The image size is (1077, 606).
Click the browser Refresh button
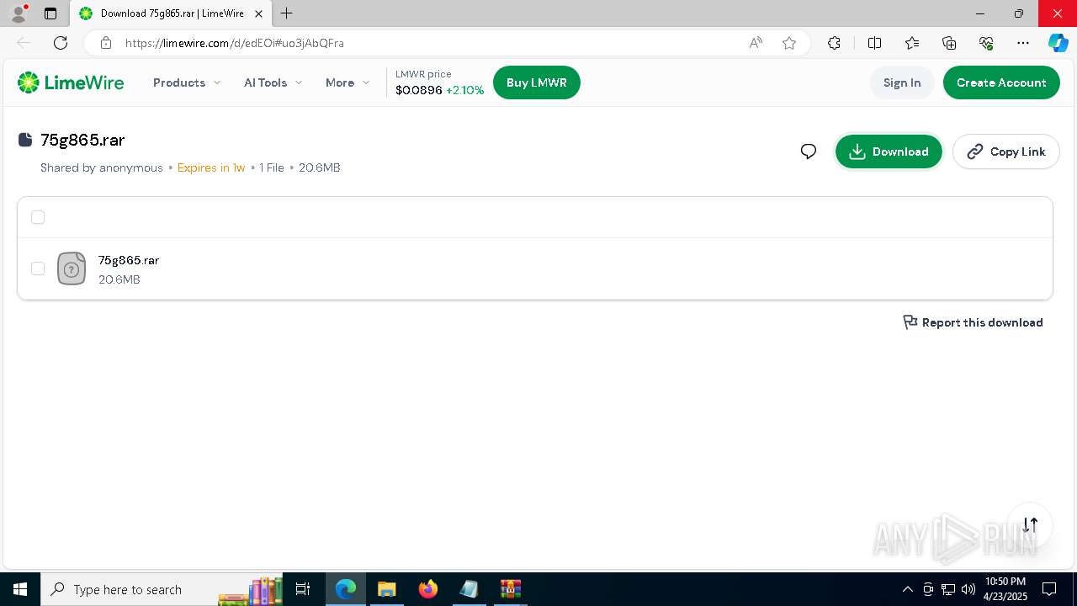pyautogui.click(x=61, y=43)
